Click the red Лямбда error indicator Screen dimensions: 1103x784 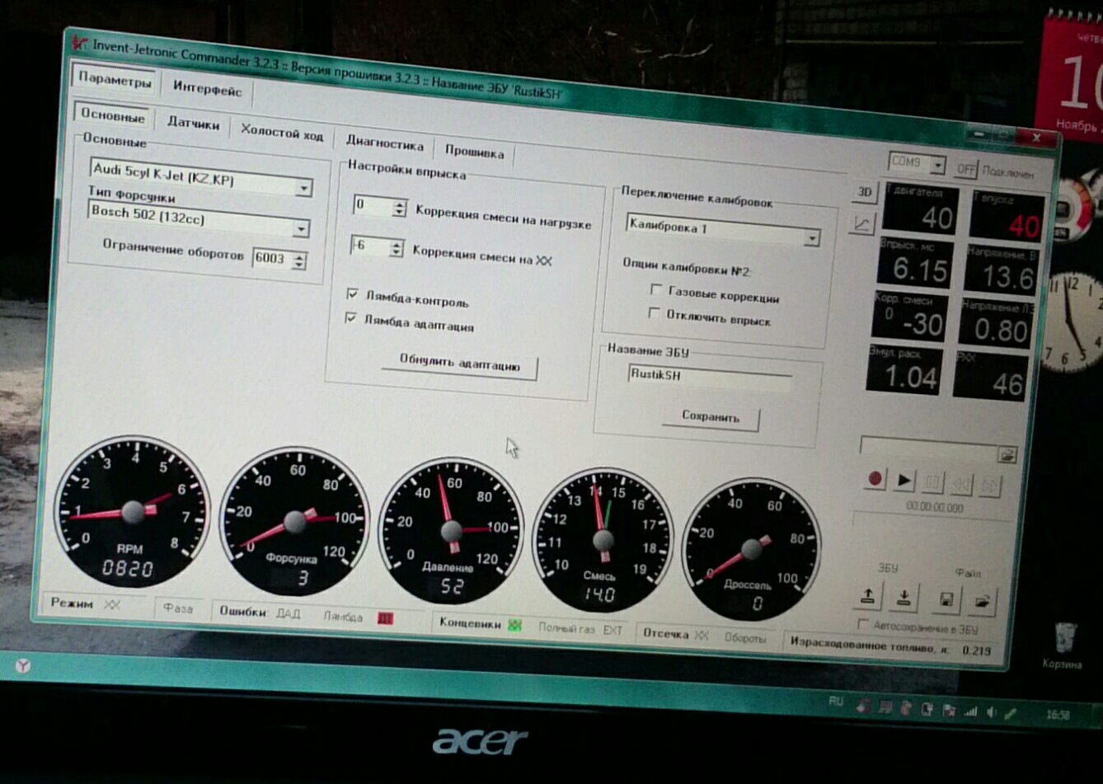pos(385,618)
